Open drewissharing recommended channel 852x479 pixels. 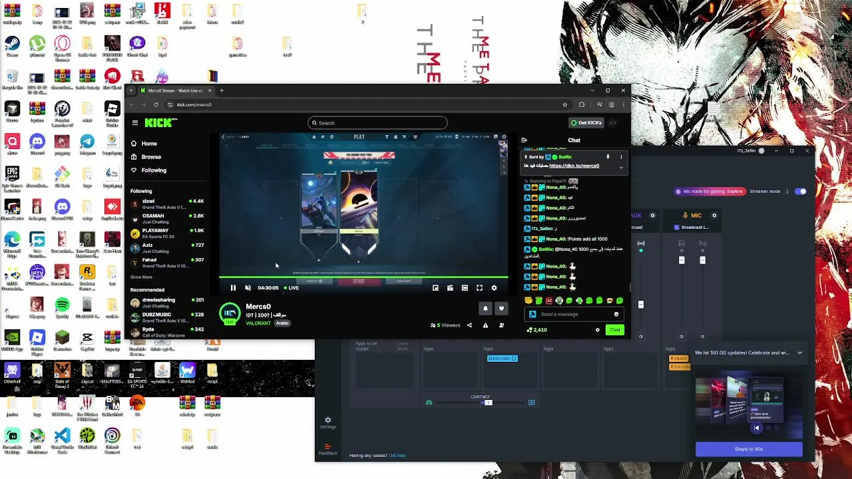(x=168, y=302)
